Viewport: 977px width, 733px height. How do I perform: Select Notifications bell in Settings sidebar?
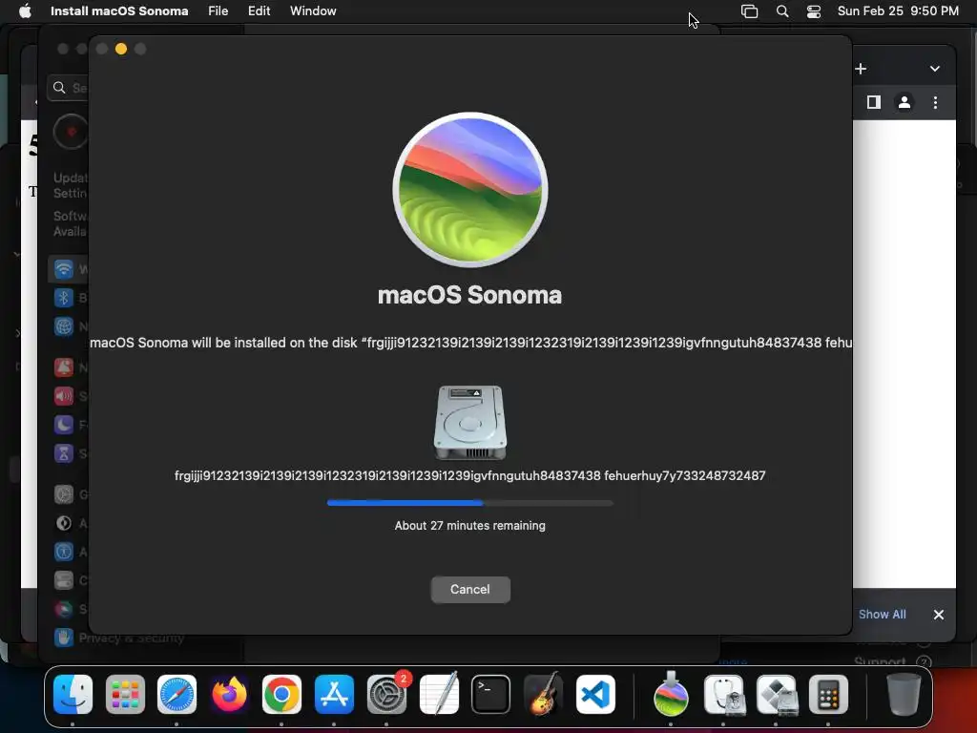pyautogui.click(x=64, y=367)
